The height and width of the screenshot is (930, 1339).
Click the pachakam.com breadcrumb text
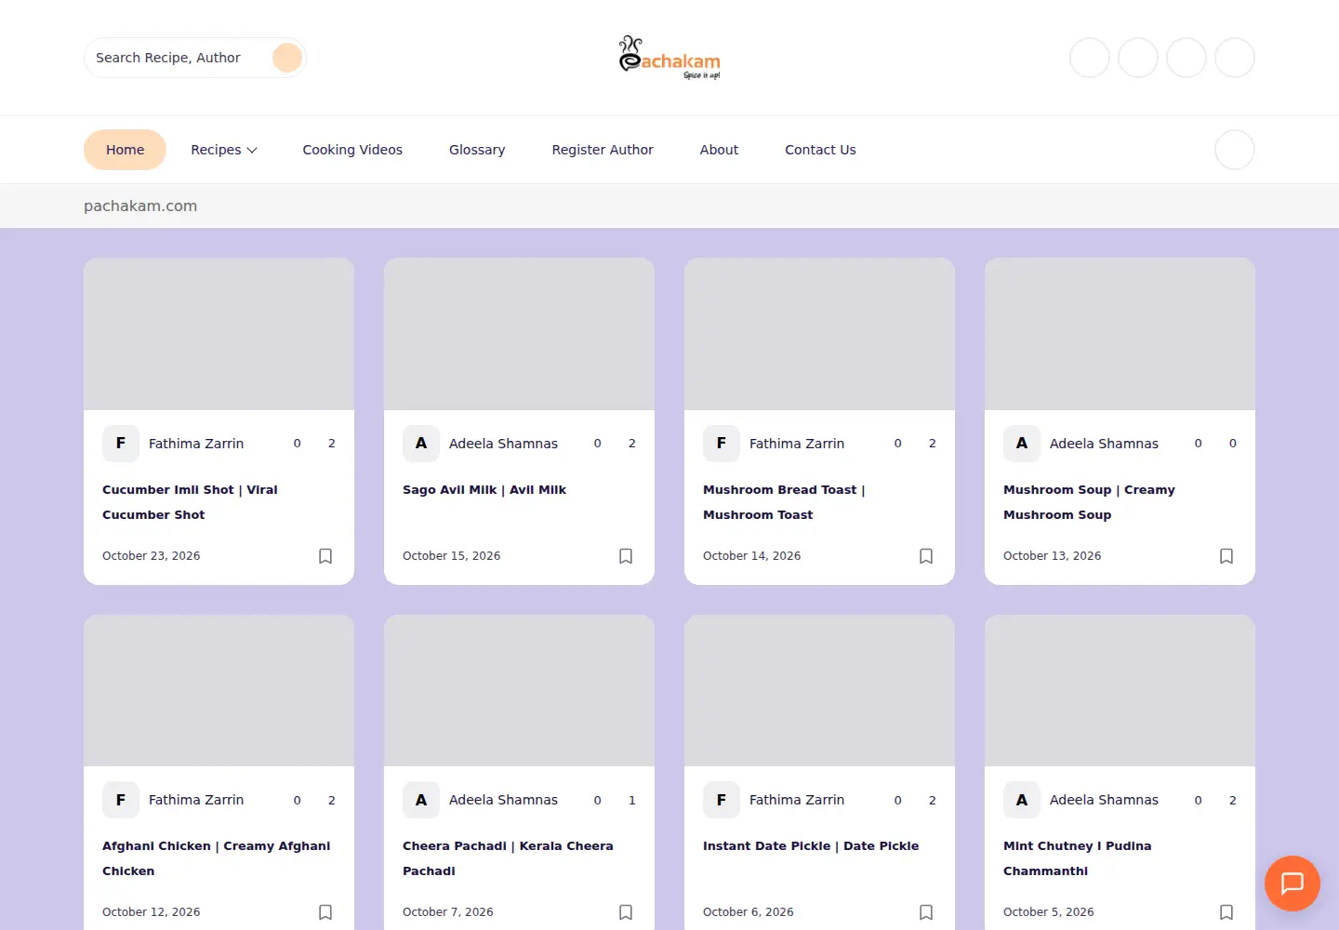point(140,206)
